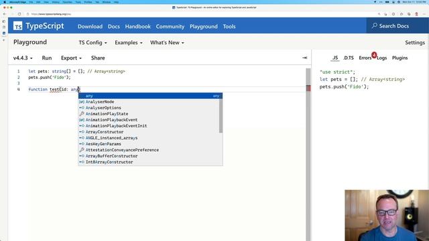Click the symbol icon beside AnalyserNode
Screen dimensions: 429x241
(x=82, y=102)
